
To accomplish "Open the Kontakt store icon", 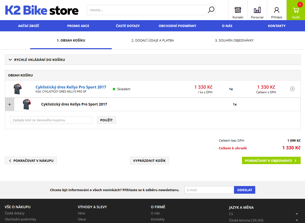I will point(238,10).
